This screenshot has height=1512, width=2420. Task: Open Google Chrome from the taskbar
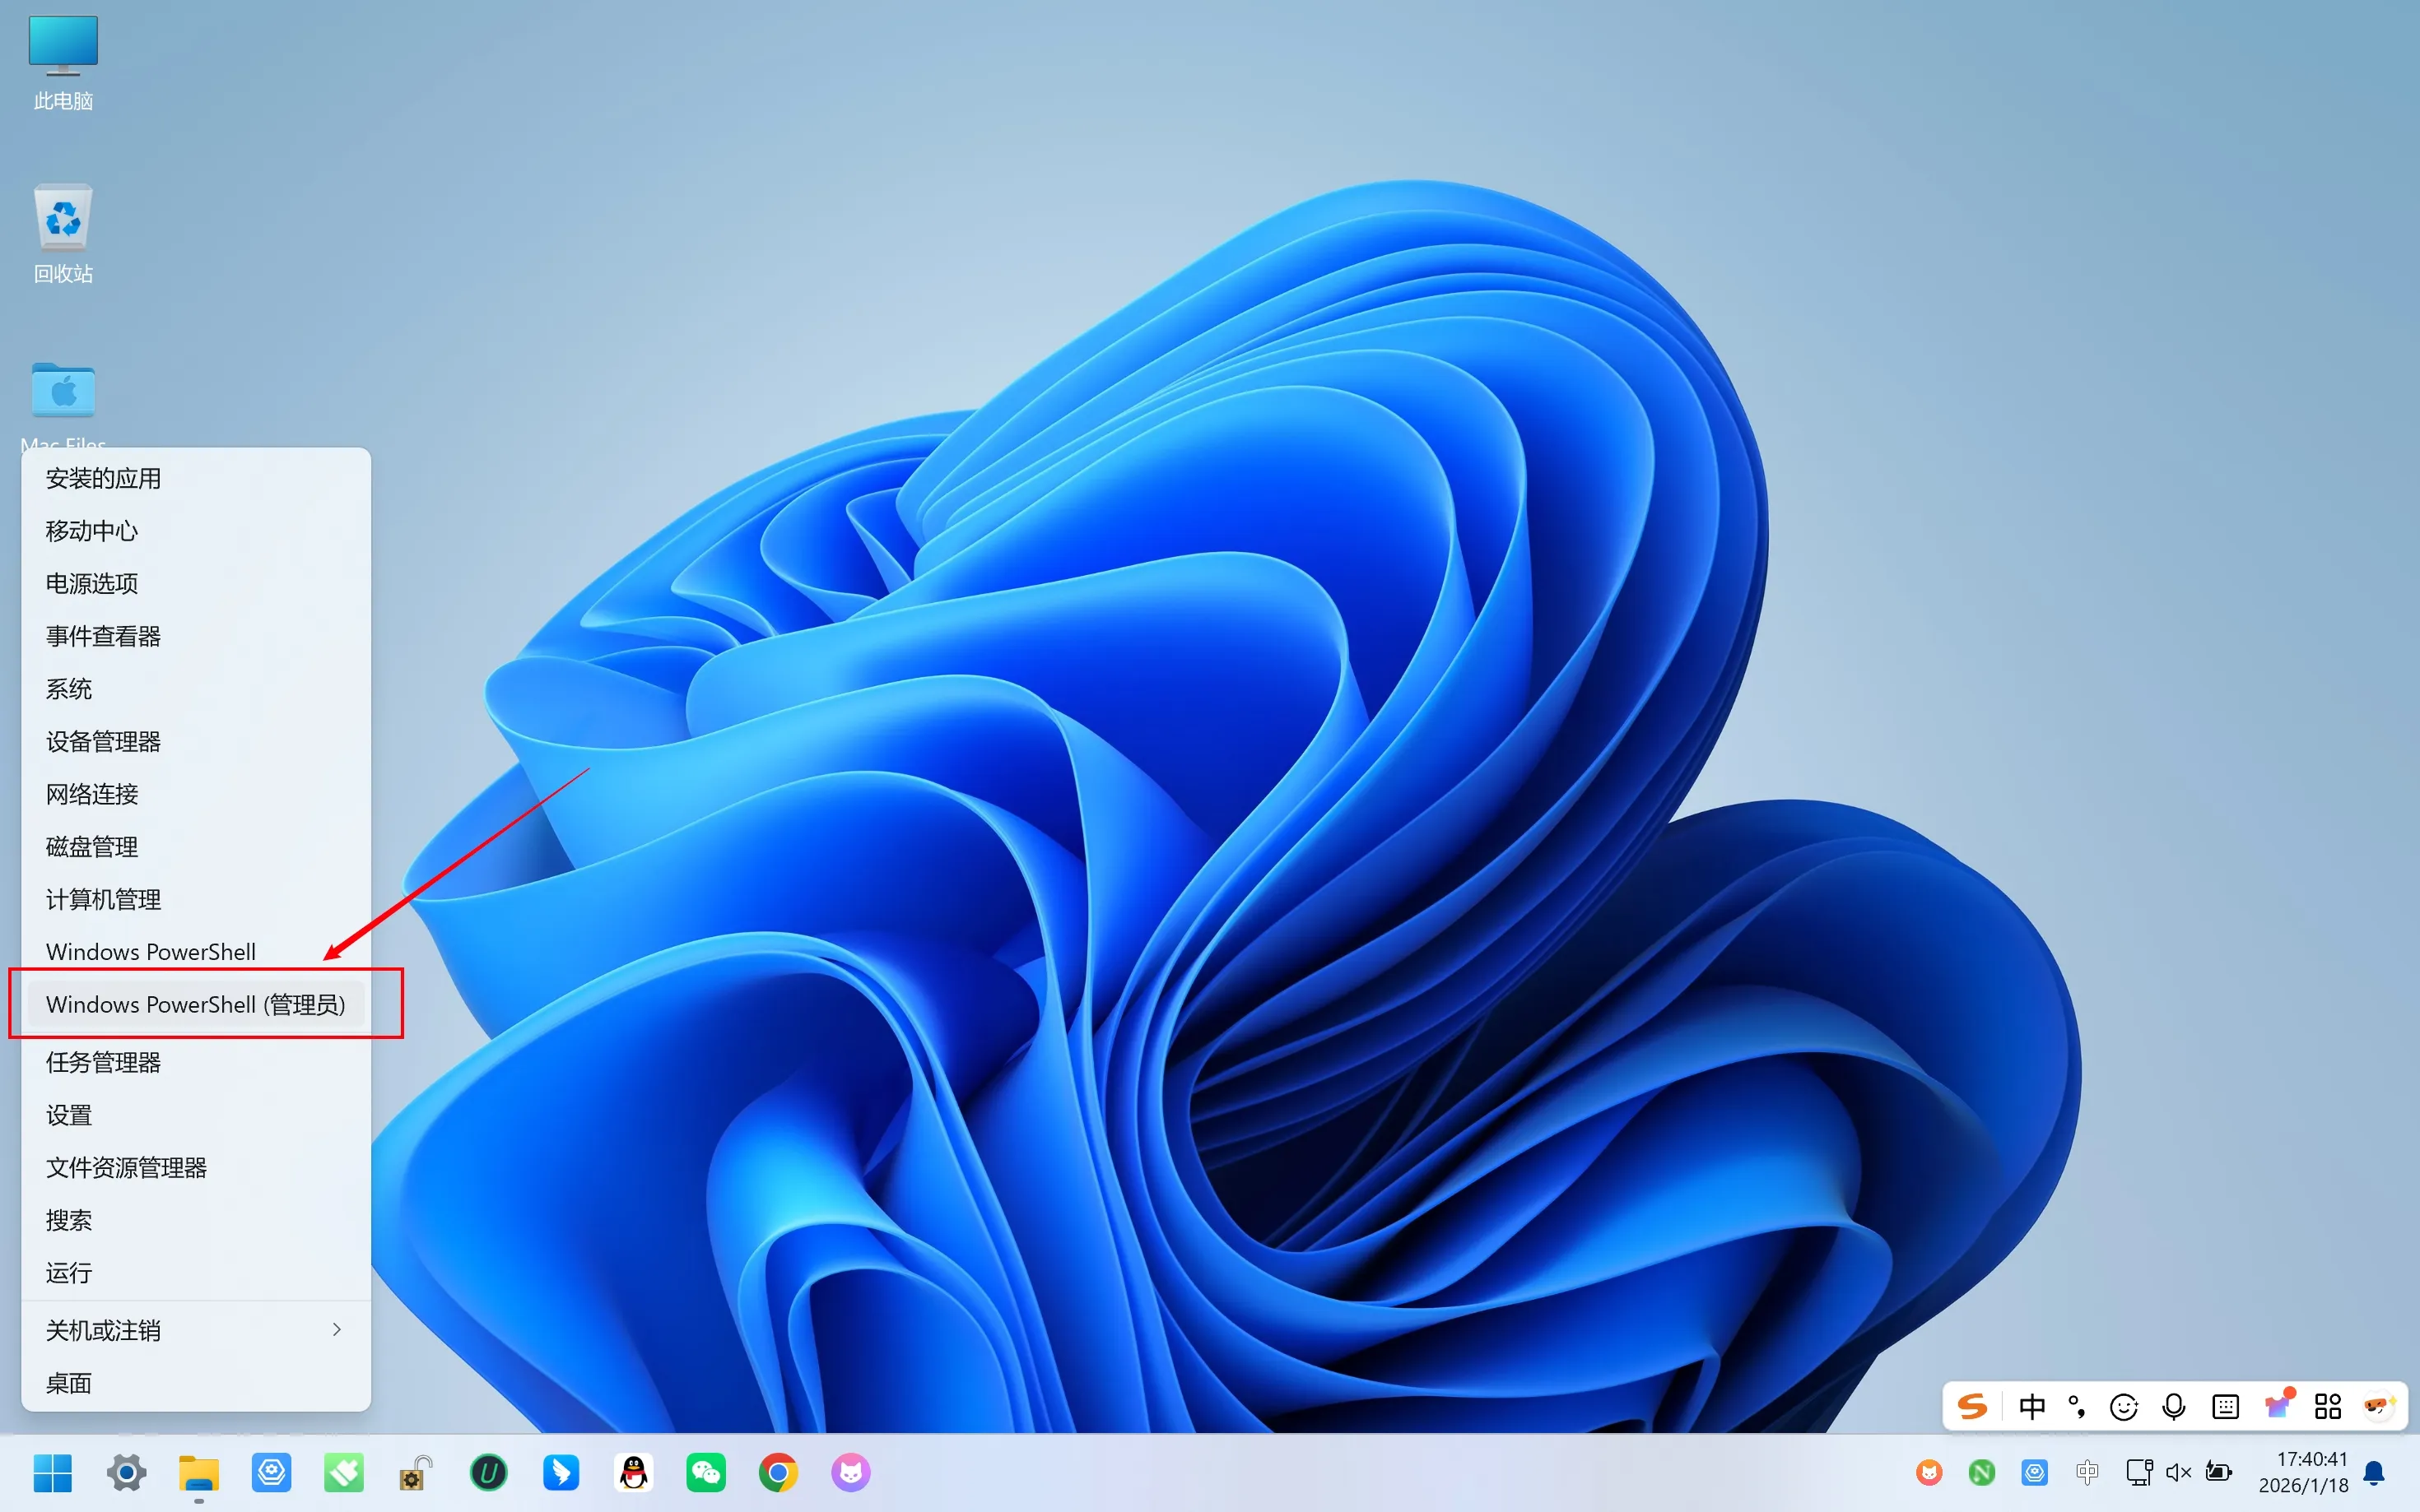(777, 1472)
